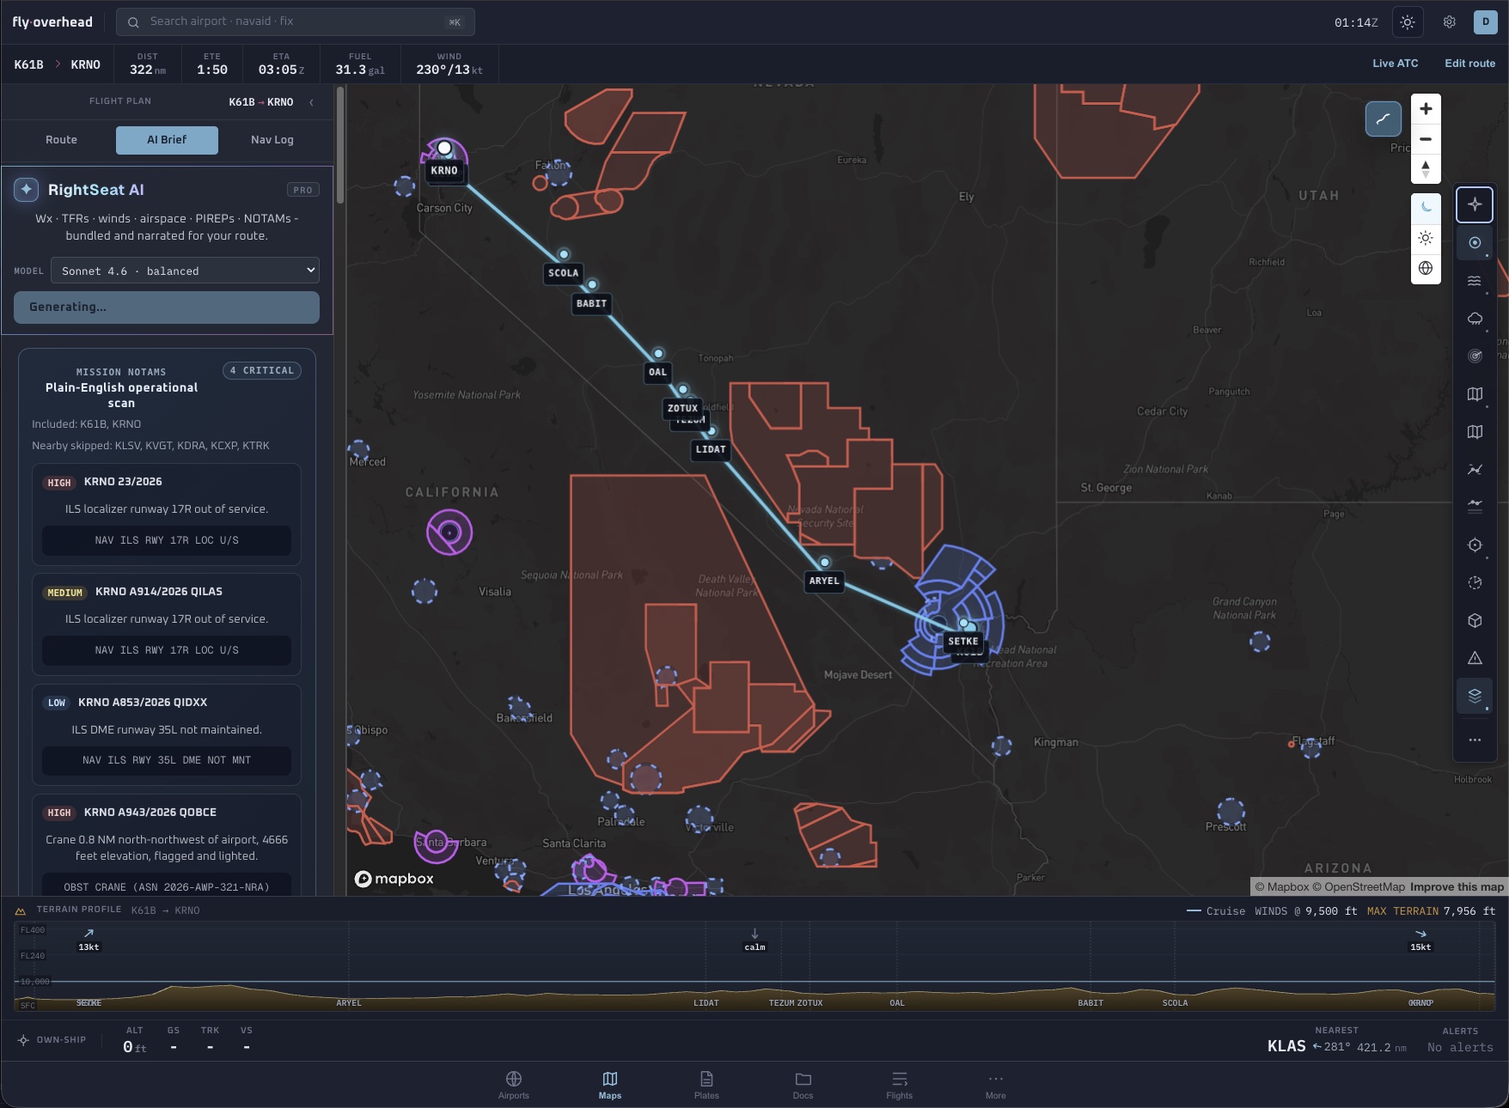Viewport: 1509px width, 1108px height.
Task: Click the OWN-SHIP crosshair icon
Action: coord(23,1040)
